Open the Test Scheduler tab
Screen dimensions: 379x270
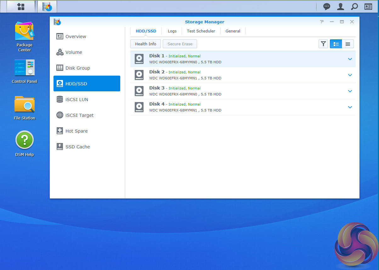(x=201, y=31)
